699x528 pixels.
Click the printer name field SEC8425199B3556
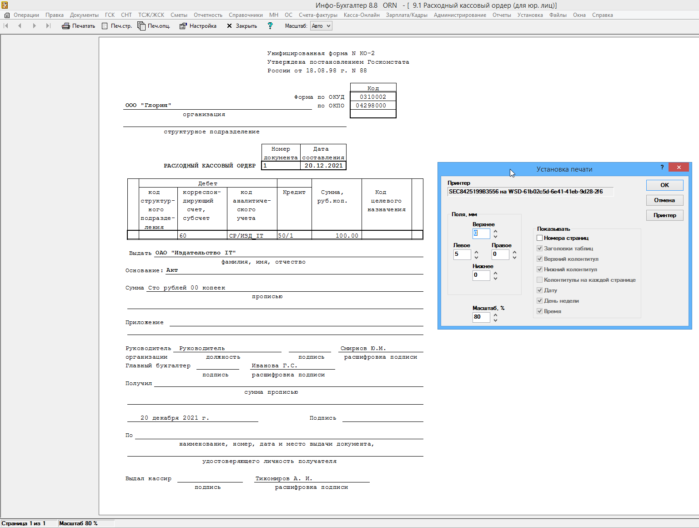click(x=530, y=192)
